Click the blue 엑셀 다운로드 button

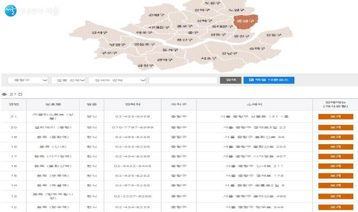coord(268,80)
